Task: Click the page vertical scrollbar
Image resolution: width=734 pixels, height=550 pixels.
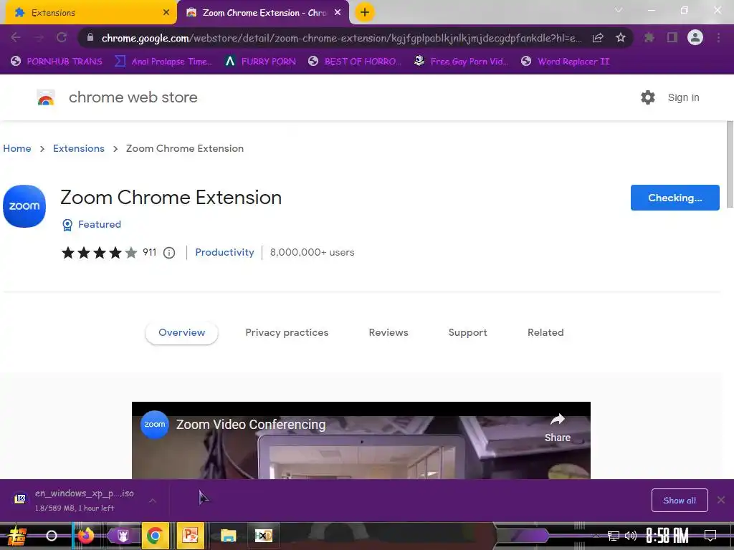Action: coord(730,164)
